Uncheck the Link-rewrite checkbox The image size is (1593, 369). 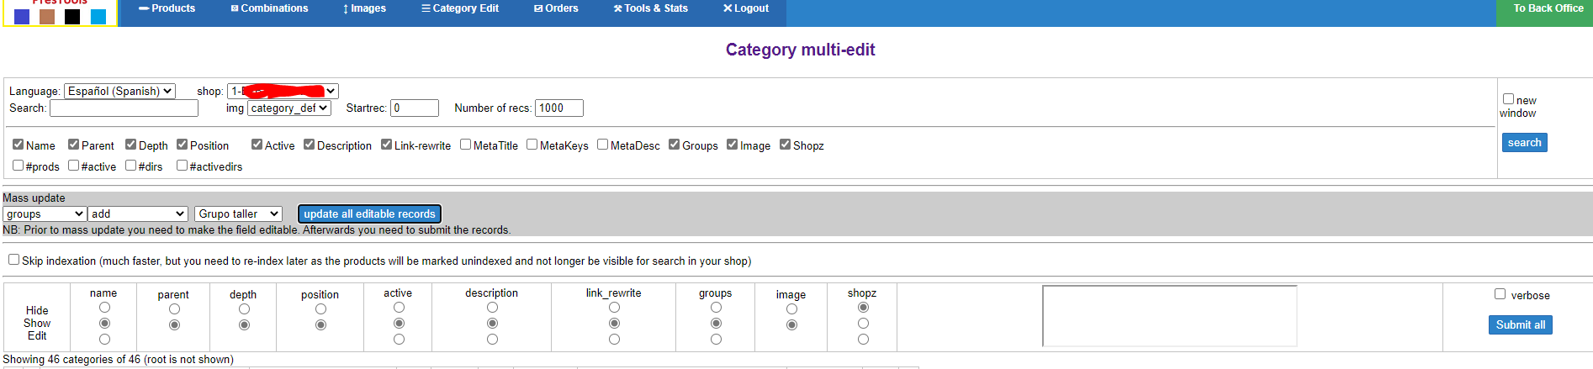[x=386, y=145]
